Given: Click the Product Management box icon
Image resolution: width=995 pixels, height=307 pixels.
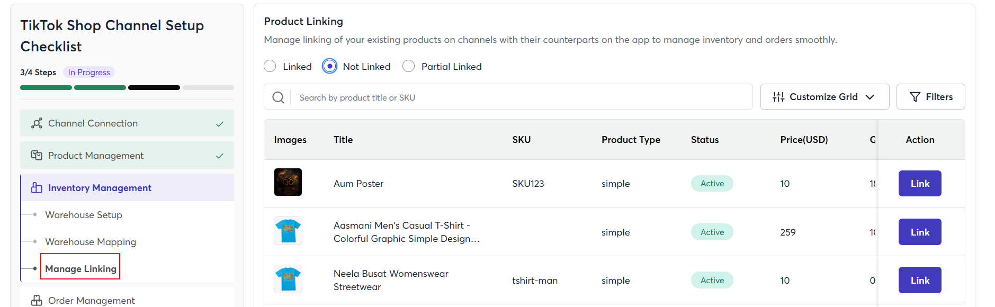Looking at the screenshot, I should [x=37, y=156].
